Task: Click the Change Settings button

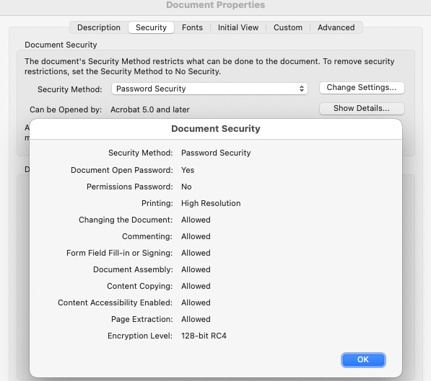Action: [362, 87]
